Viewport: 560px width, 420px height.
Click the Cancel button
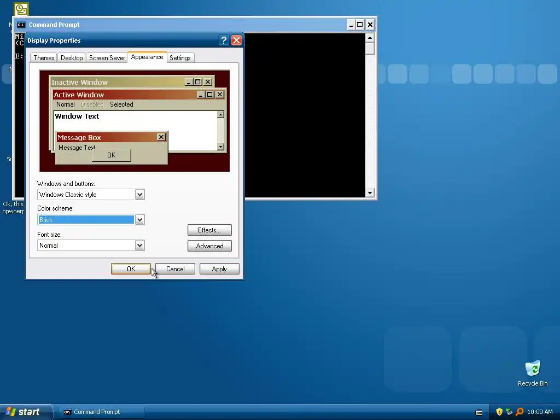pos(175,269)
